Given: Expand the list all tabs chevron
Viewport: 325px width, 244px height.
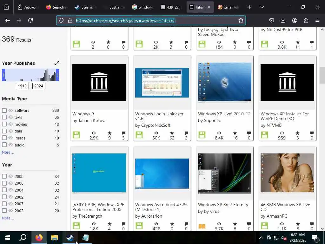Looking at the screenshot, I should [262, 7].
